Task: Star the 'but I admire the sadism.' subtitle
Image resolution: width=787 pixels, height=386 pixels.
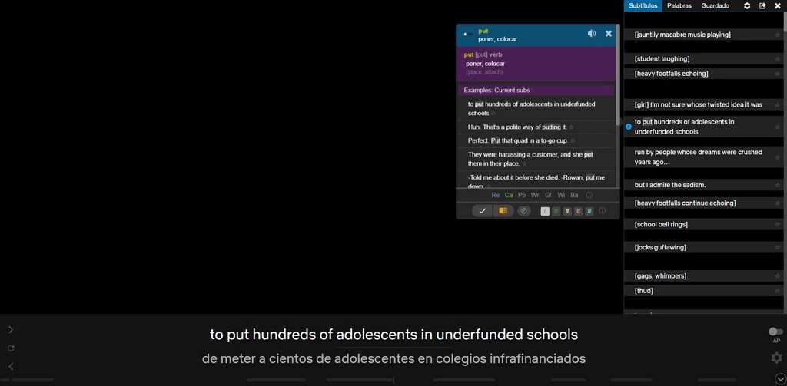Action: pos(777,185)
